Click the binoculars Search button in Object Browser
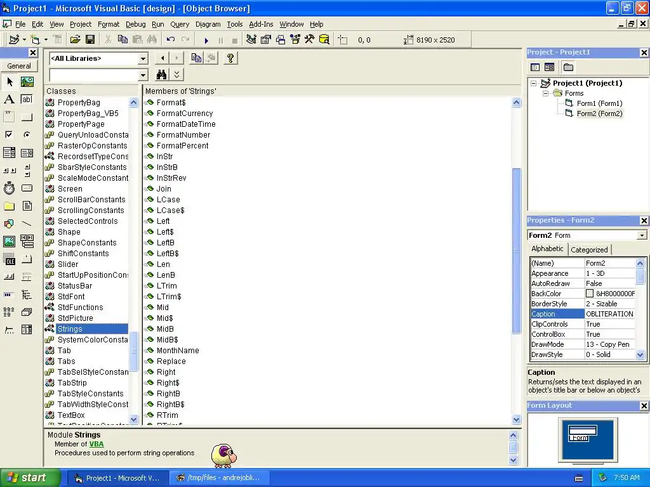The height and width of the screenshot is (487, 650). tap(161, 75)
